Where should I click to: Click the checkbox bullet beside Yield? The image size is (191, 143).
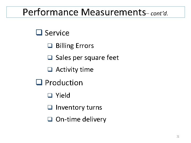[50, 95]
